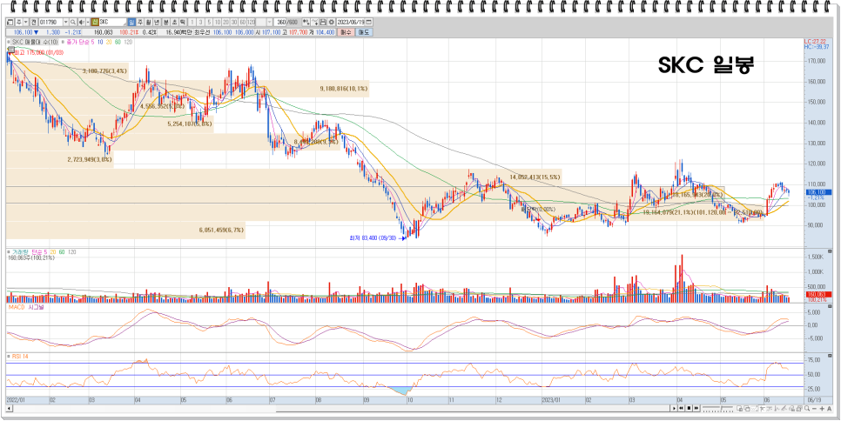The height and width of the screenshot is (421, 841).
Task: Click the stock code field showing 011790
Action: point(50,22)
